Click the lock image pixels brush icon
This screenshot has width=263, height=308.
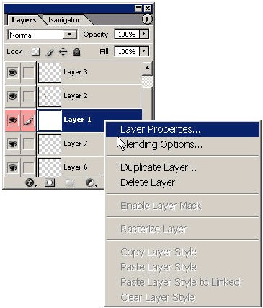point(50,52)
